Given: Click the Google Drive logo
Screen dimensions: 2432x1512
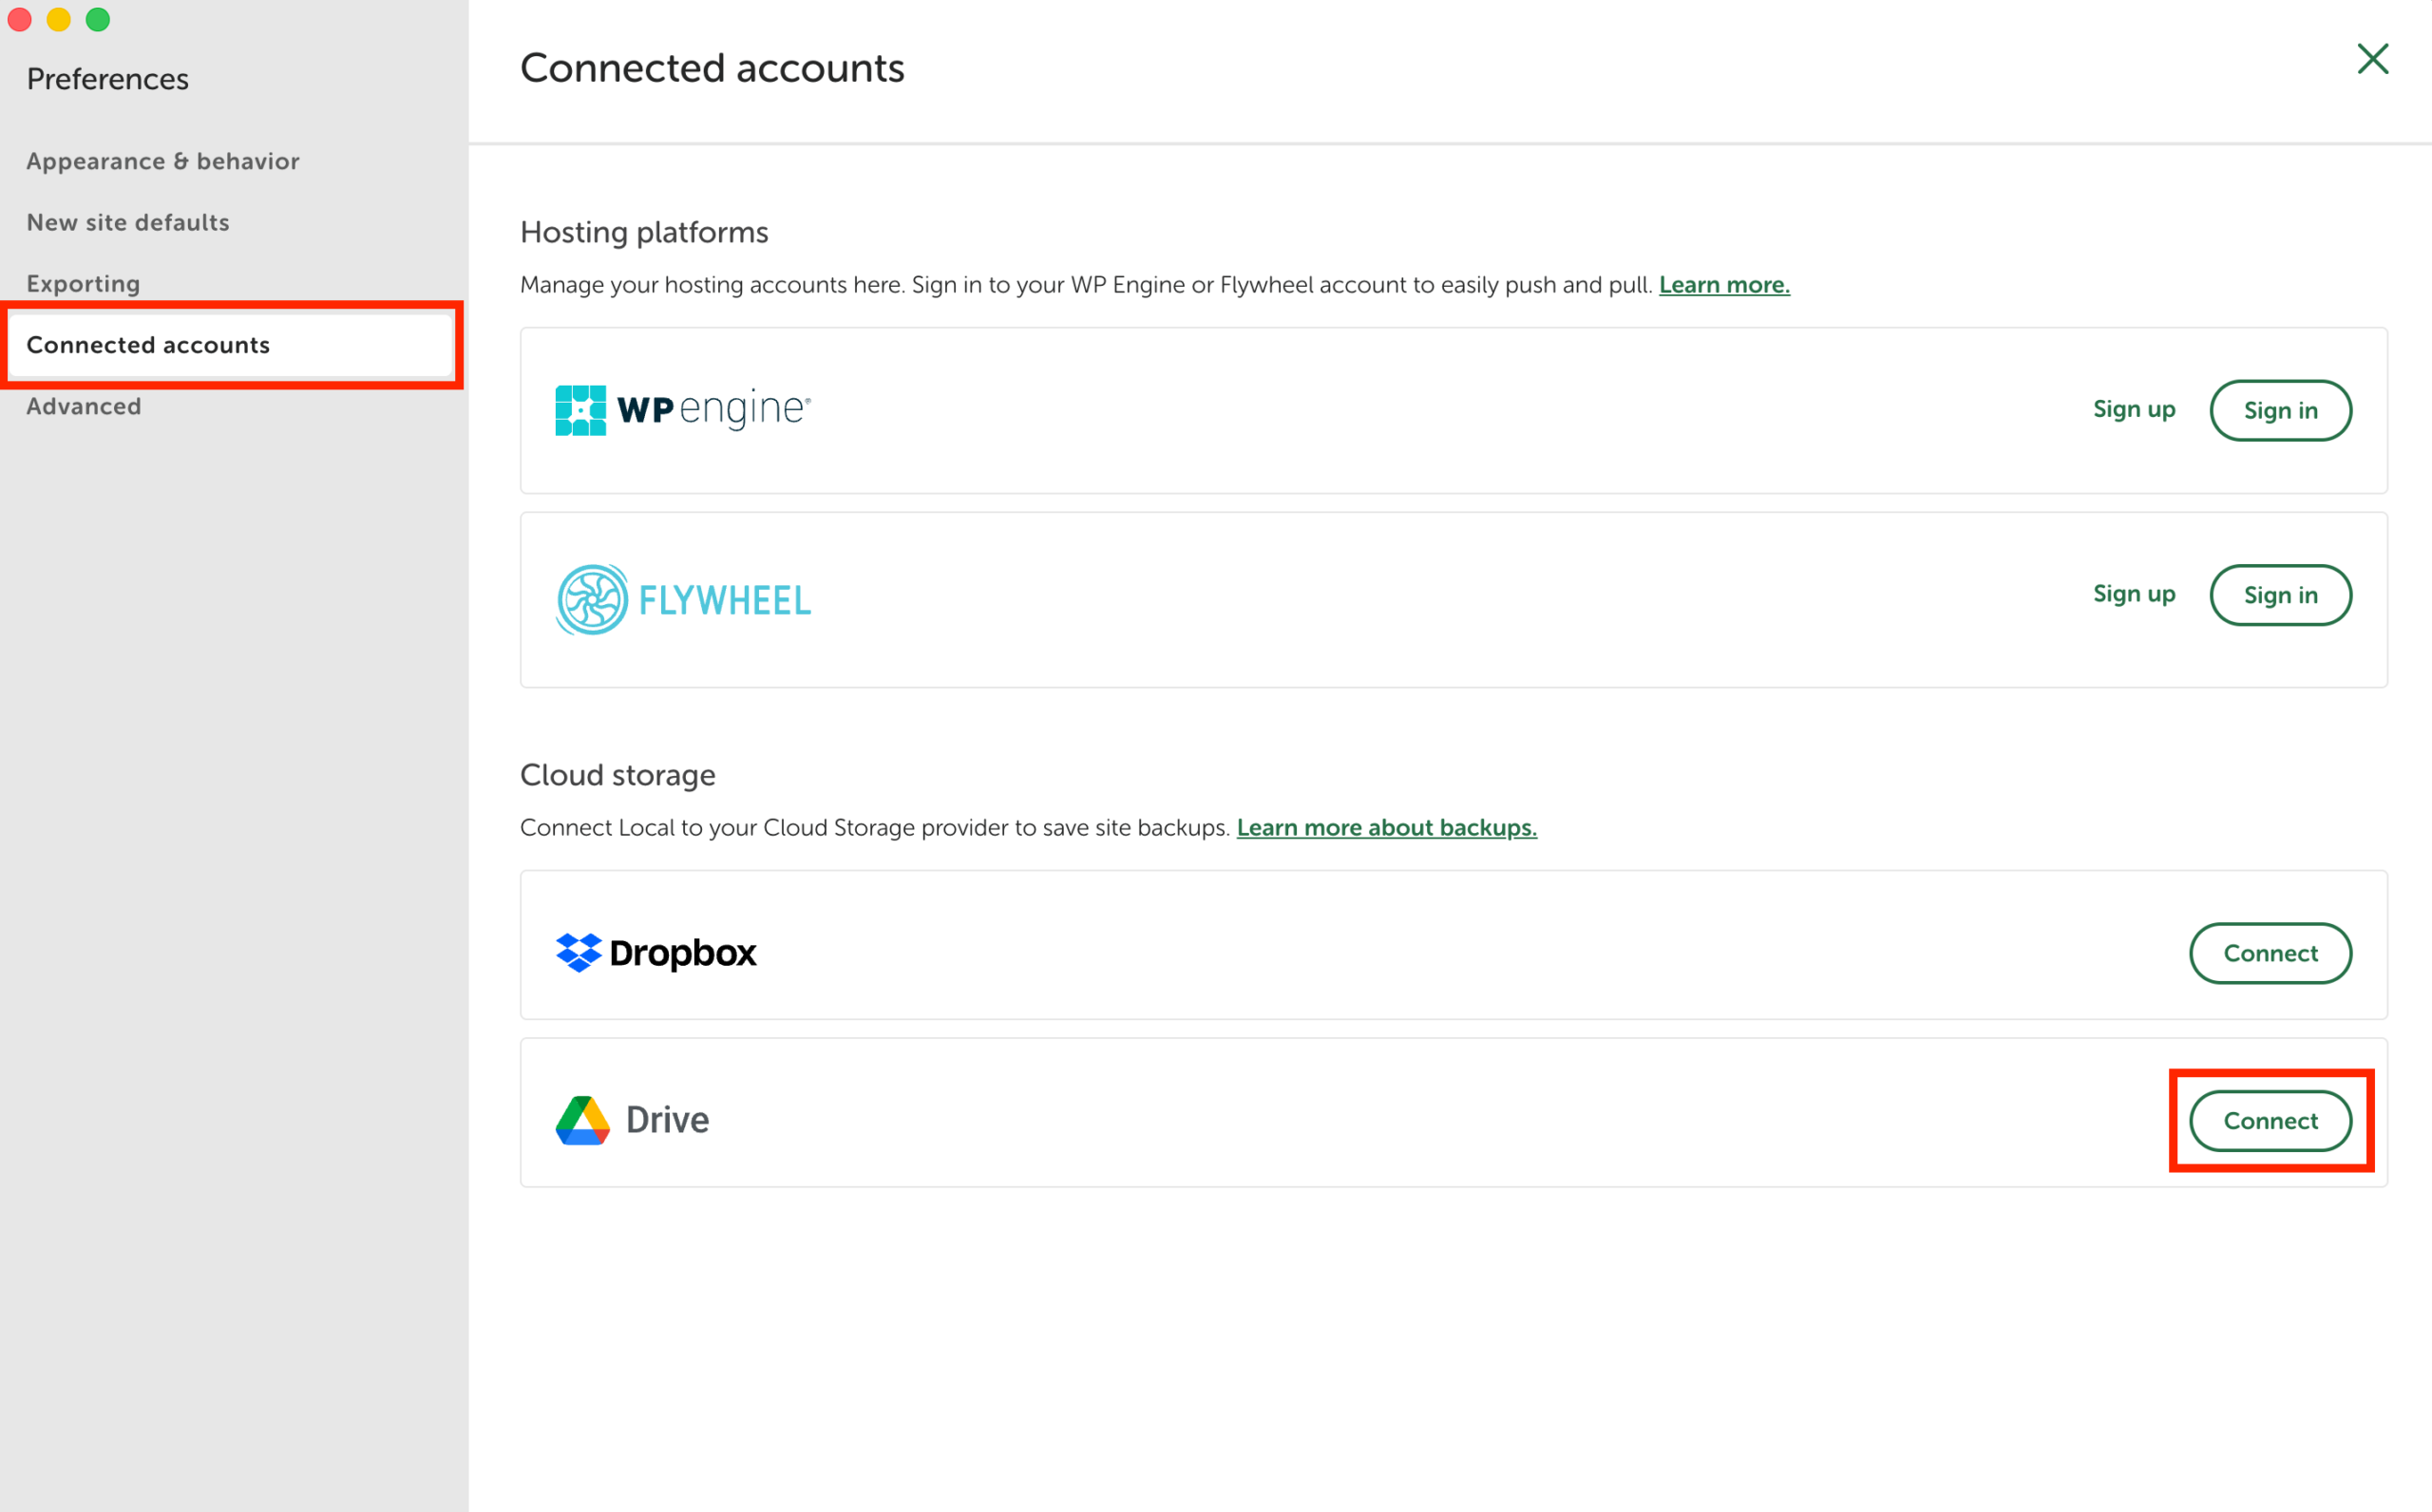Looking at the screenshot, I should tap(632, 1119).
